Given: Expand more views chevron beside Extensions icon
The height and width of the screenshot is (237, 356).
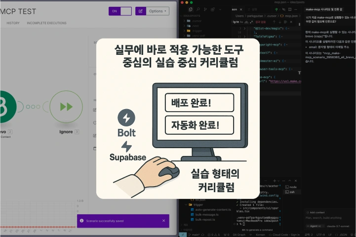Looking at the screenshot, I should coord(220,9).
